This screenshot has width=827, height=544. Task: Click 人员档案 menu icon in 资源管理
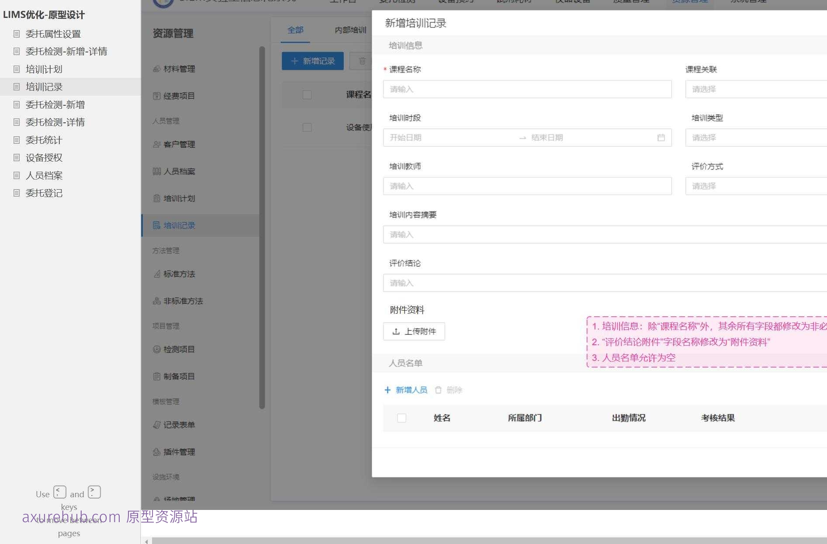pos(156,171)
